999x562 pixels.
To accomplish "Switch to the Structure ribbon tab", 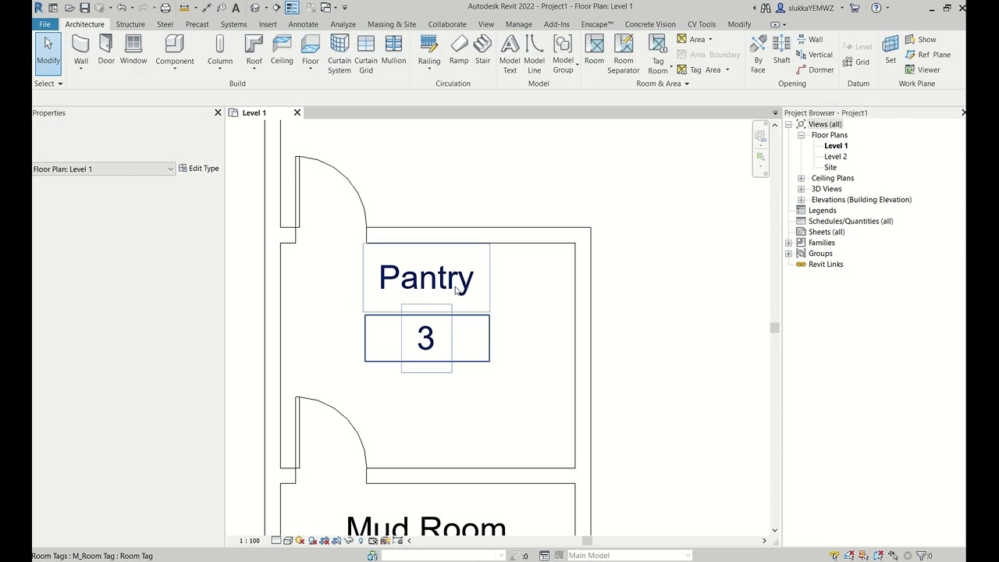I will coord(130,24).
